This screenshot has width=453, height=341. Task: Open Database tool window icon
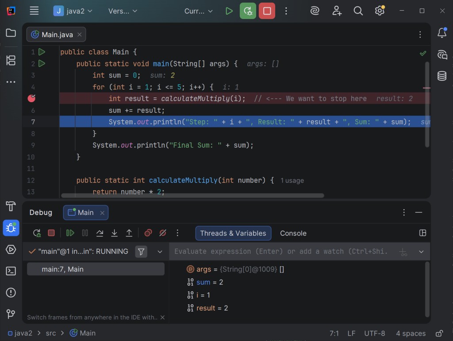442,76
